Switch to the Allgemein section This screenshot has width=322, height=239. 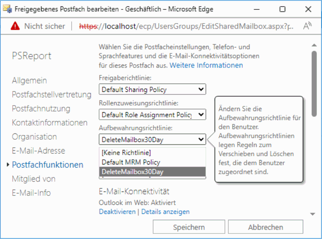pyautogui.click(x=29, y=80)
